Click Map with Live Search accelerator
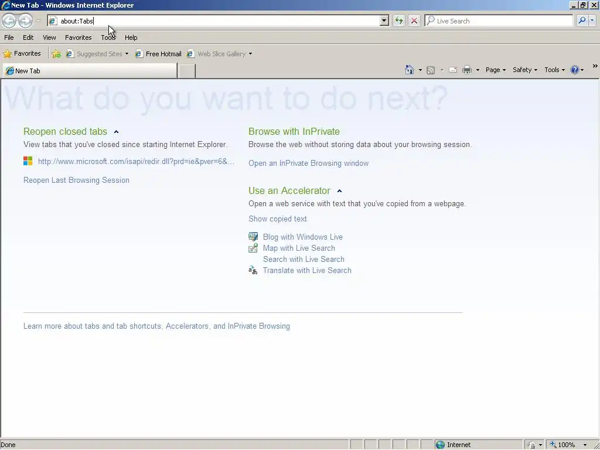This screenshot has width=600, height=450. tap(299, 248)
